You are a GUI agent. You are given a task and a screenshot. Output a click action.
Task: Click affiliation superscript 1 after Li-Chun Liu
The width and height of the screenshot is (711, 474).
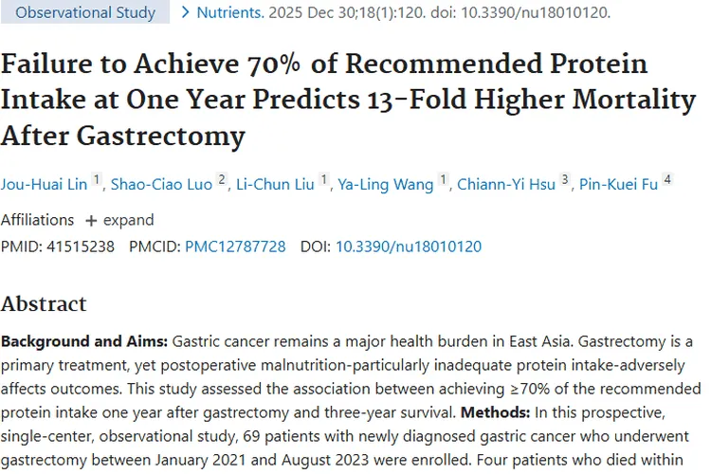(323, 179)
